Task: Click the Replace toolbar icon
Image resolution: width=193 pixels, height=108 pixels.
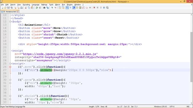Action: click(48, 8)
